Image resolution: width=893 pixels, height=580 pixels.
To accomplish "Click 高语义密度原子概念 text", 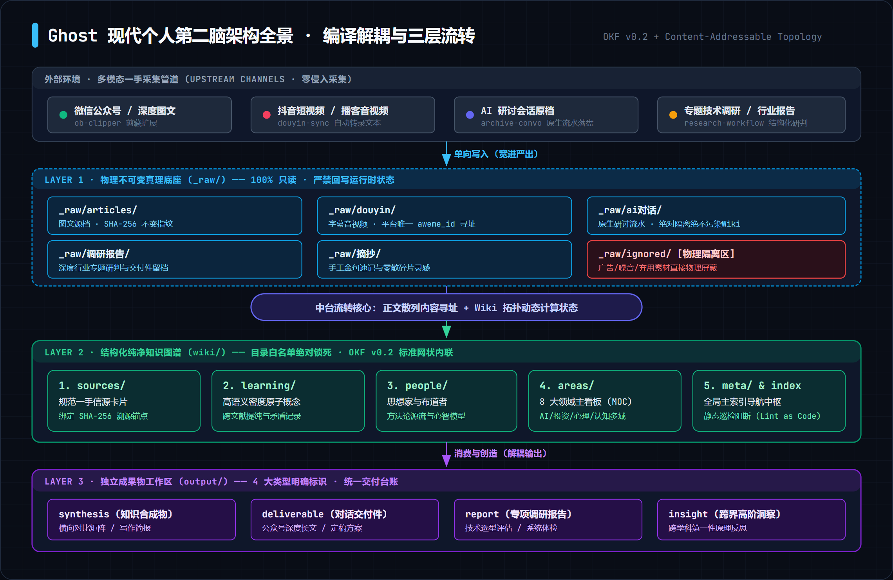I will click(262, 402).
